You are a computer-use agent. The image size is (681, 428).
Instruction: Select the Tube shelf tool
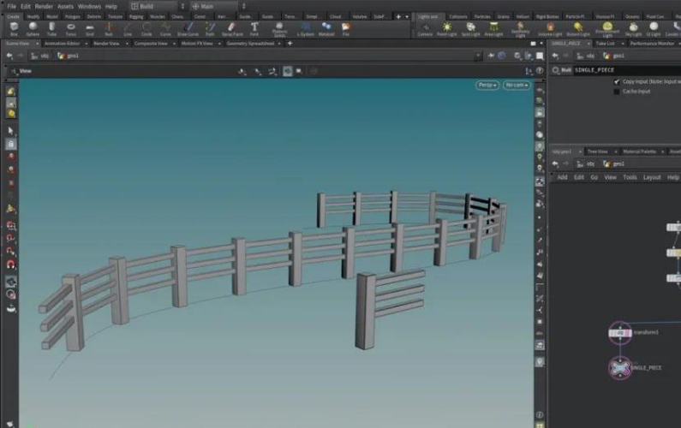pyautogui.click(x=51, y=29)
